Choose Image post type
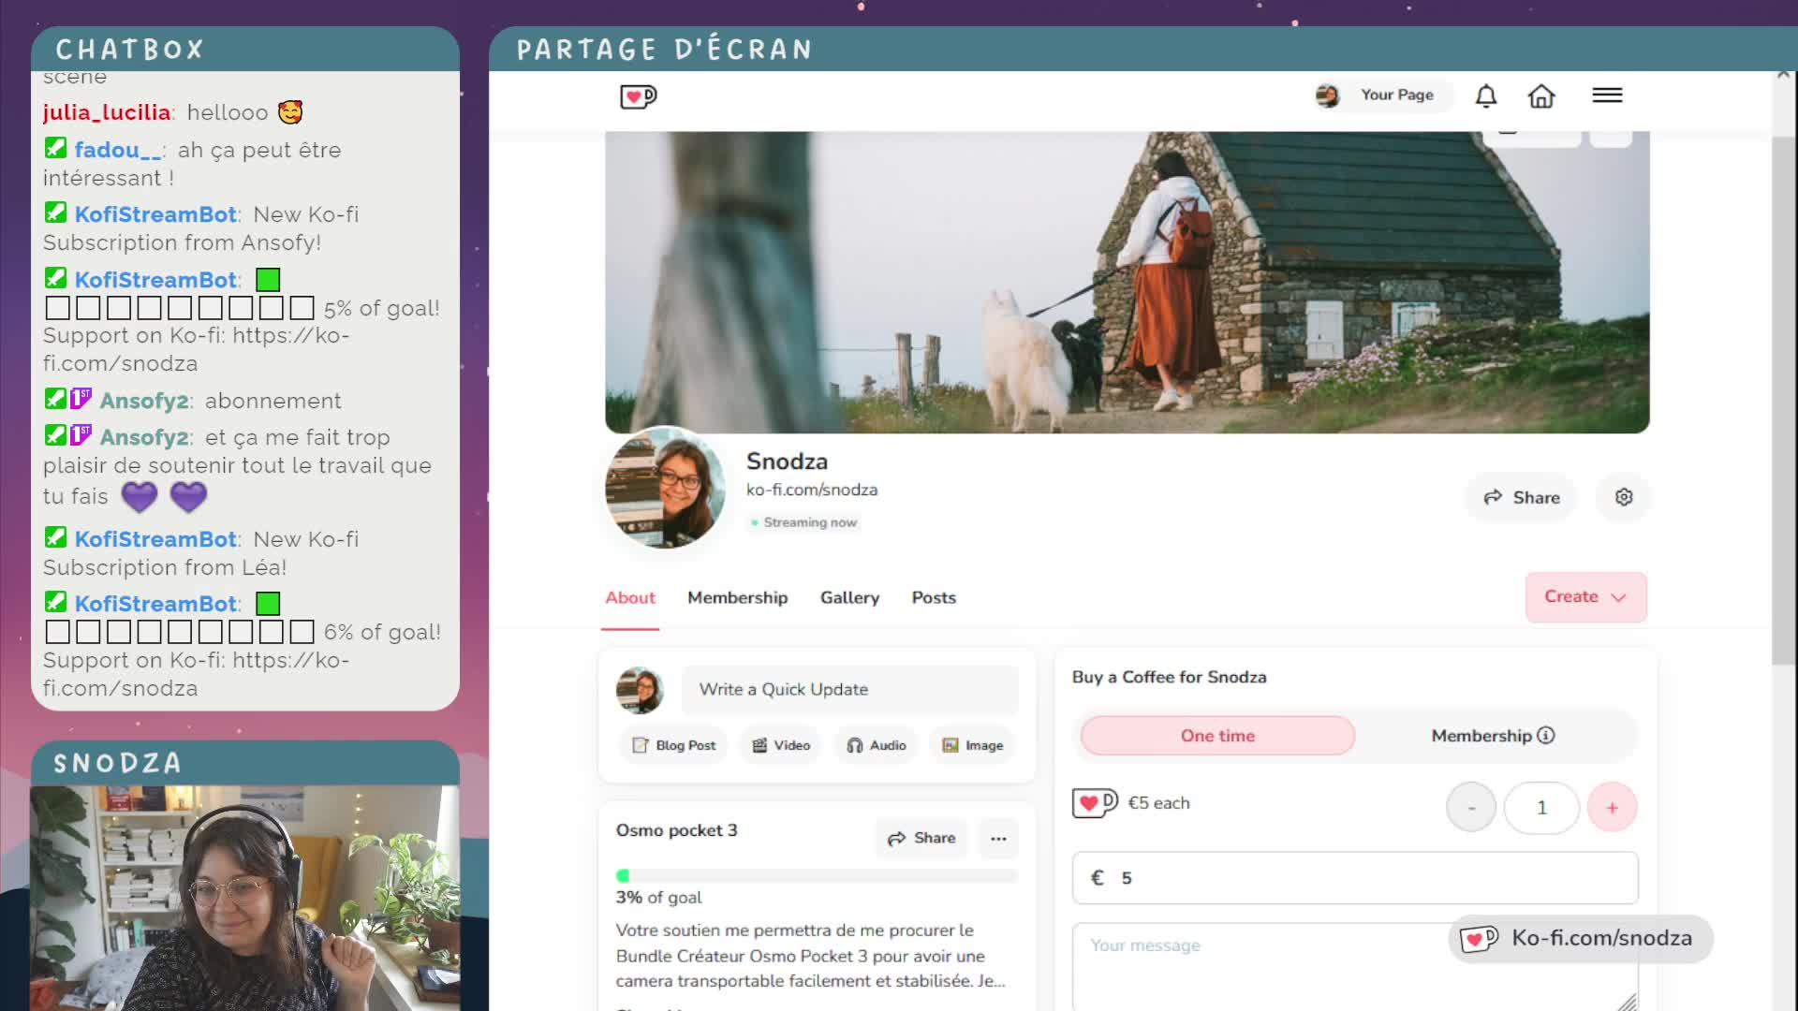The height and width of the screenshot is (1011, 1798). (972, 745)
